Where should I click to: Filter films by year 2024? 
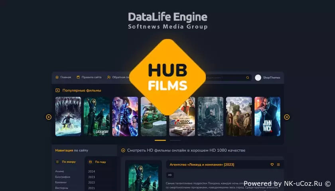pos(91,172)
